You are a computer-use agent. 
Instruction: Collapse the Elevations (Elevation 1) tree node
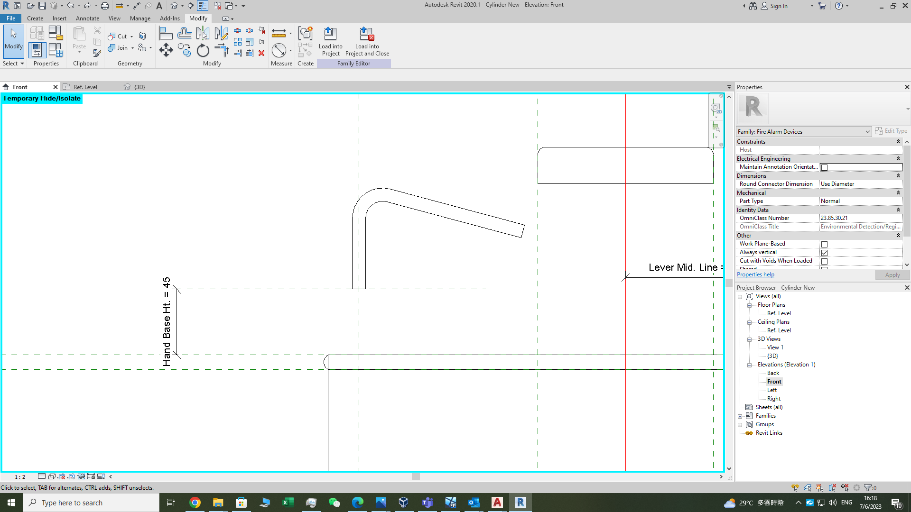pyautogui.click(x=750, y=365)
